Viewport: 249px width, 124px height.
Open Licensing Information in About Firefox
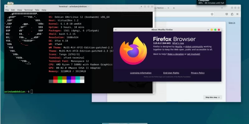point(141,73)
